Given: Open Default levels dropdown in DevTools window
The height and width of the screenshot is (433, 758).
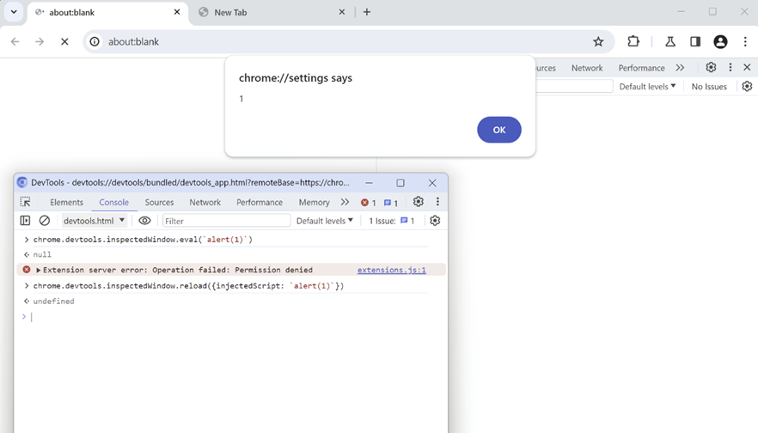Looking at the screenshot, I should 324,221.
